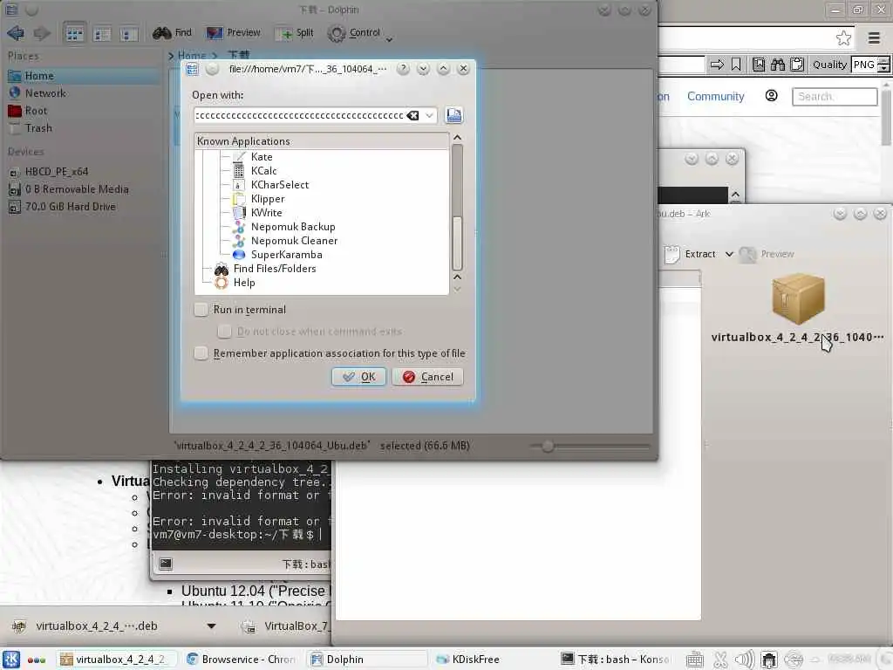
Task: Choose Nepomuk Cleaner from the list
Action: point(294,241)
